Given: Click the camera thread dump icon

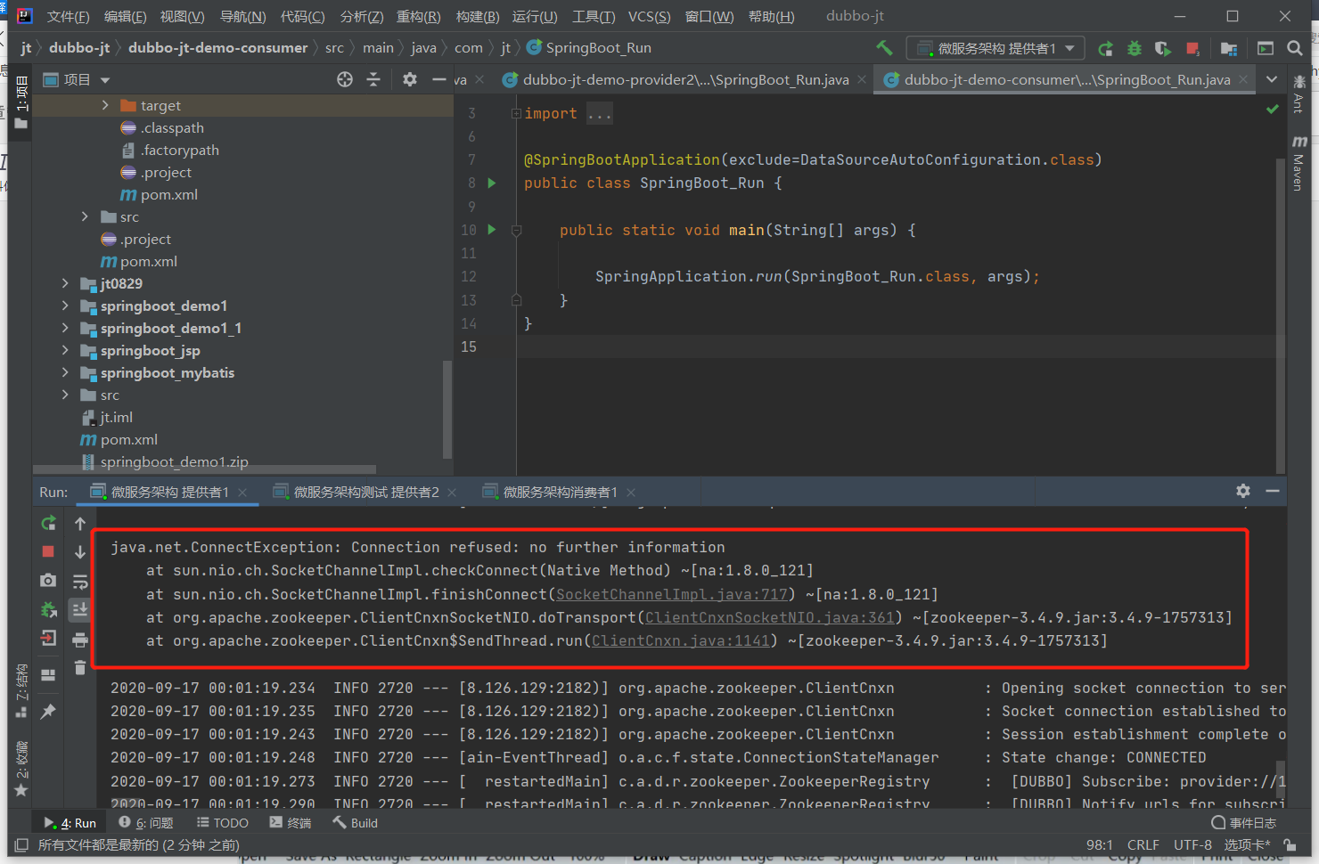Looking at the screenshot, I should 48,581.
